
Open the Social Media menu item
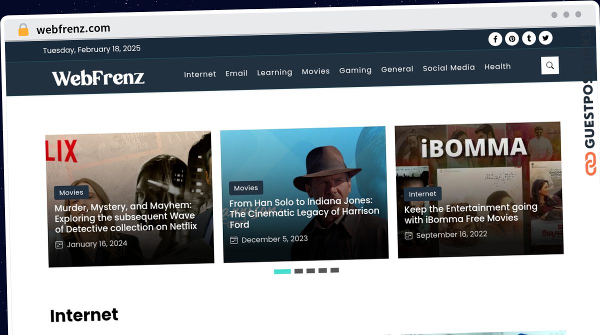click(448, 68)
